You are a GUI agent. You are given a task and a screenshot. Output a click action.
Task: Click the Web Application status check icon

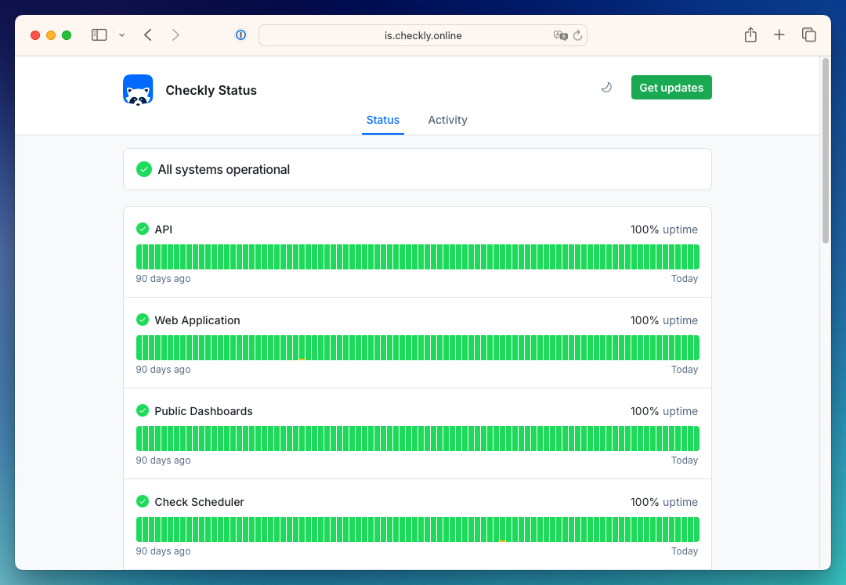143,320
